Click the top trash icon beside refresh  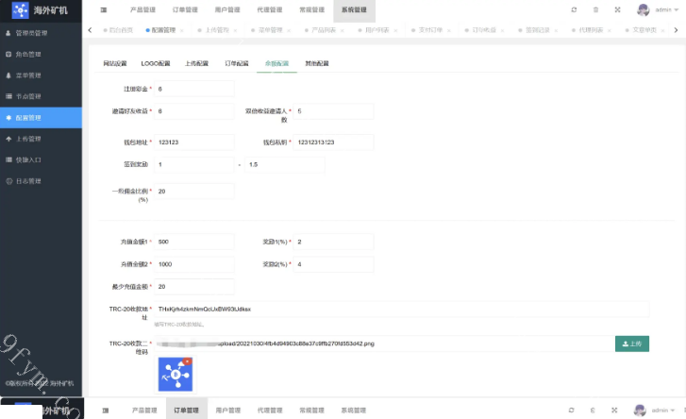tap(594, 9)
